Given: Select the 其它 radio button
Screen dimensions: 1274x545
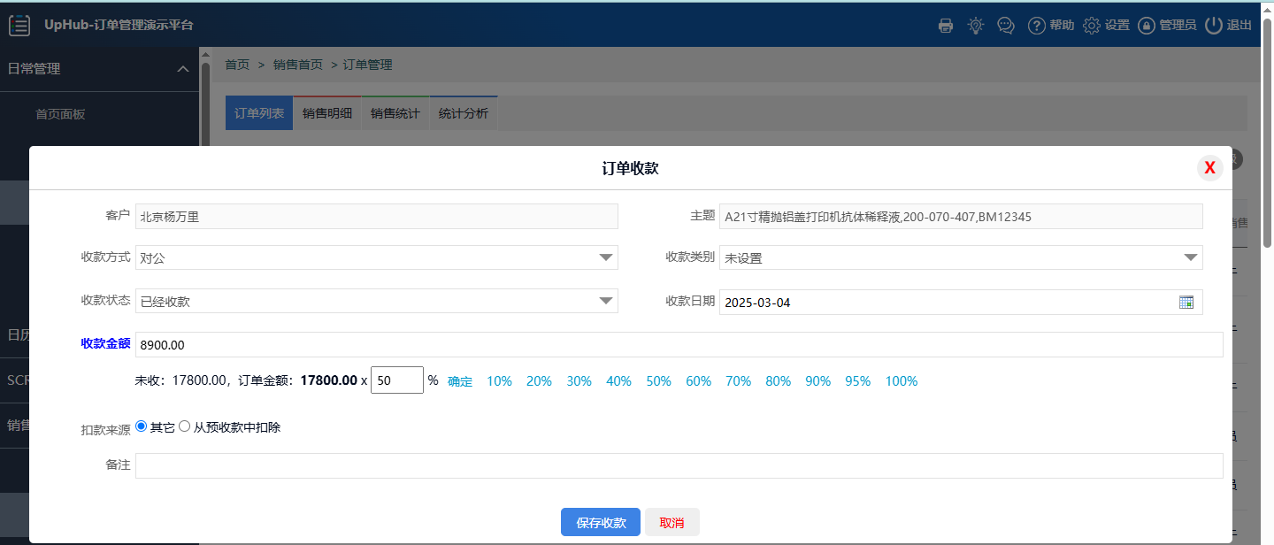Looking at the screenshot, I should pos(141,426).
